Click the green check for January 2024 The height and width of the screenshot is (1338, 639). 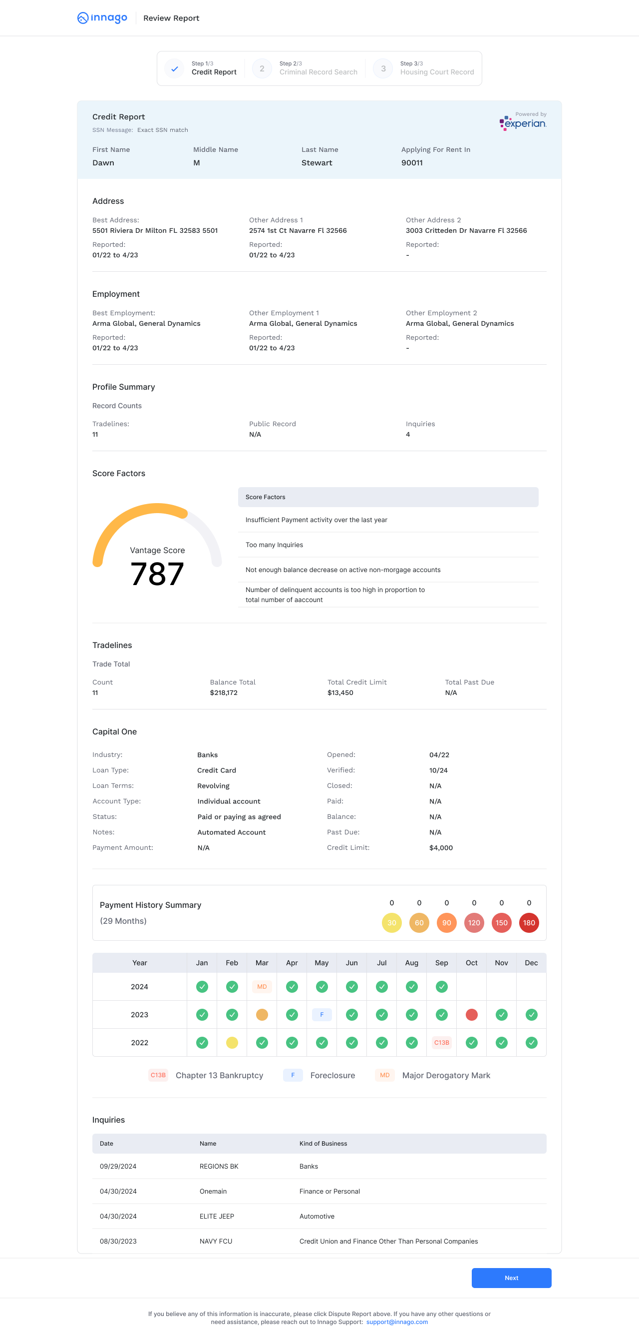pos(202,986)
